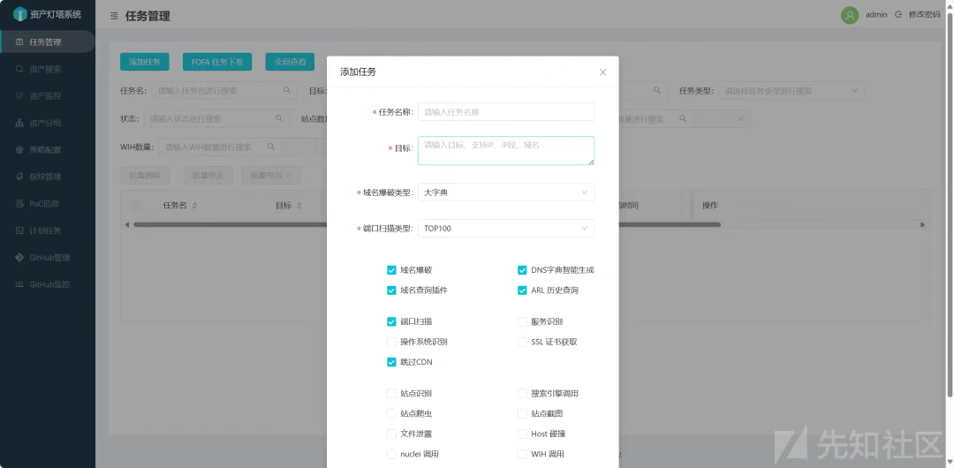Enable the SSL 证书获取 checkbox

tap(522, 342)
